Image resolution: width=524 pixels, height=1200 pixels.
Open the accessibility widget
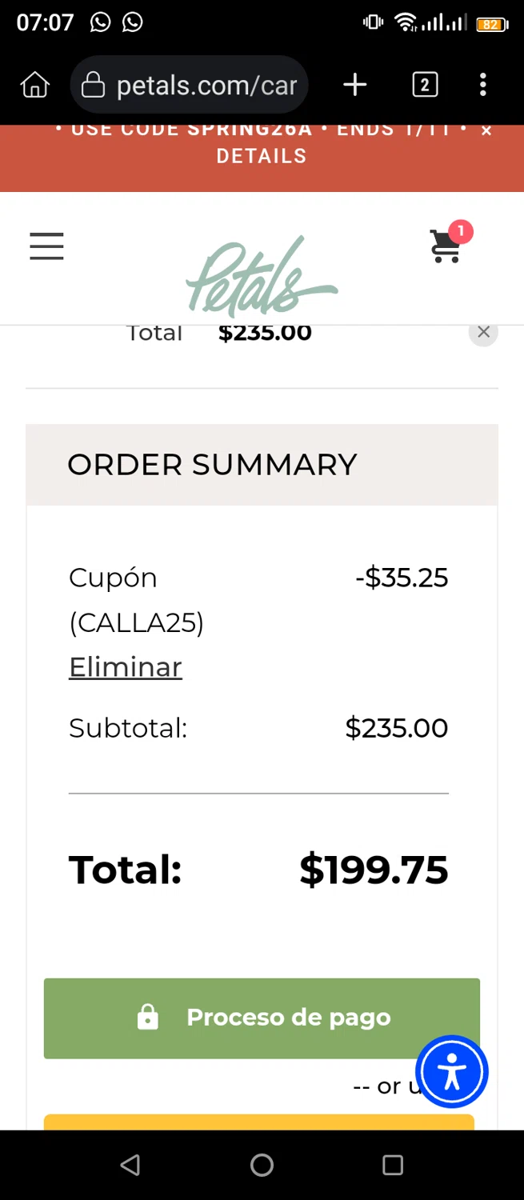tap(452, 1072)
